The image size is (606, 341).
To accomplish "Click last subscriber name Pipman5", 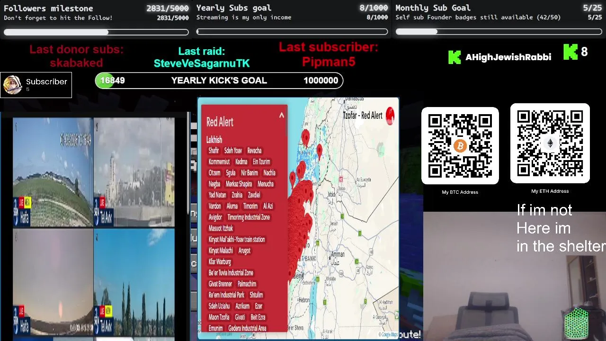I will point(329,62).
